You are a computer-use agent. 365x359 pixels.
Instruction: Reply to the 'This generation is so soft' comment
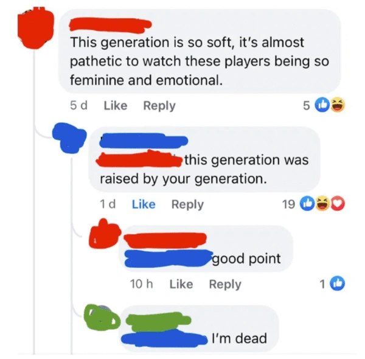[x=159, y=106]
